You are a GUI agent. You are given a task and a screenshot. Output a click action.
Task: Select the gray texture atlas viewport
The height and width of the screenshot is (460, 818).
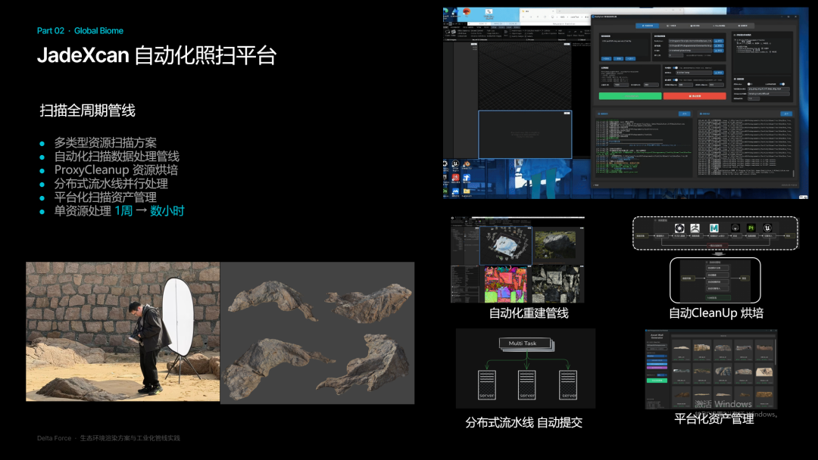coord(556,284)
